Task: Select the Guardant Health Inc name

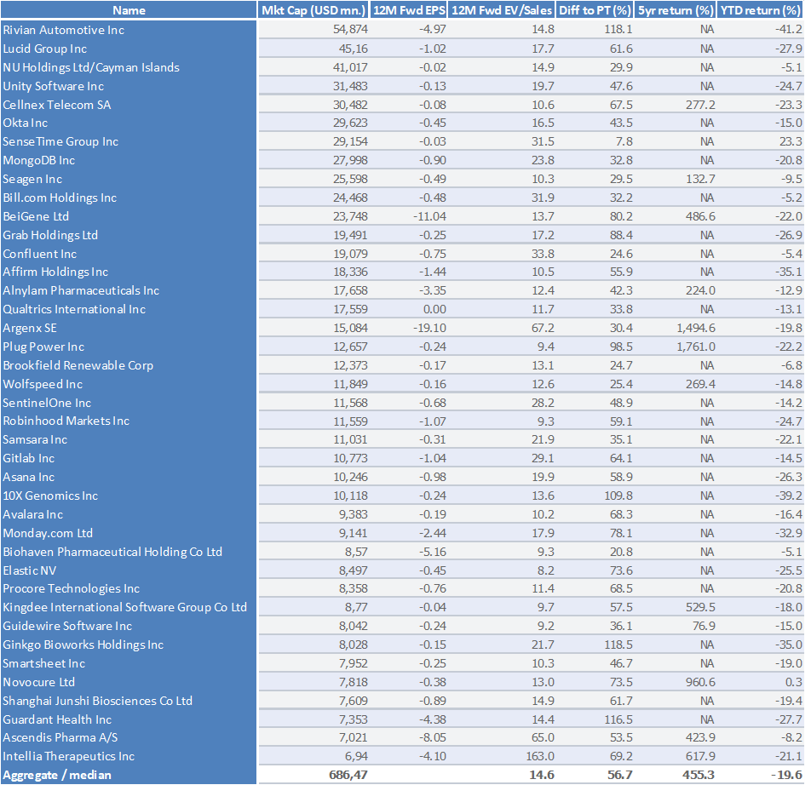Action: [x=57, y=719]
